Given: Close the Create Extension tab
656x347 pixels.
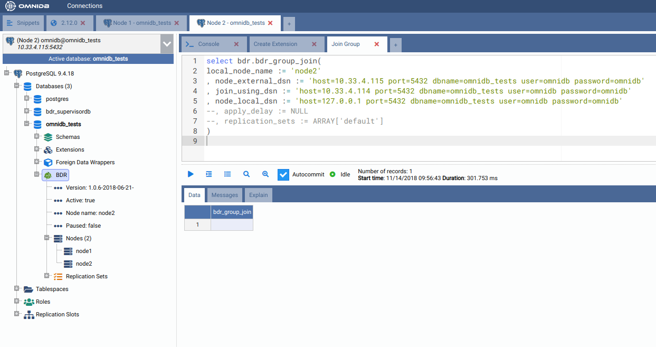Looking at the screenshot, I should 314,44.
